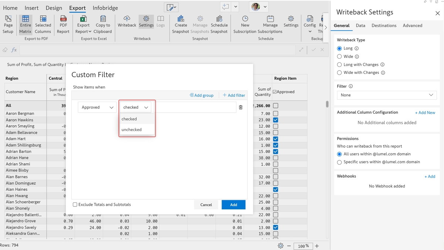The width and height of the screenshot is (444, 250).
Task: Click the Writeback upload icon
Action: [x=127, y=19]
